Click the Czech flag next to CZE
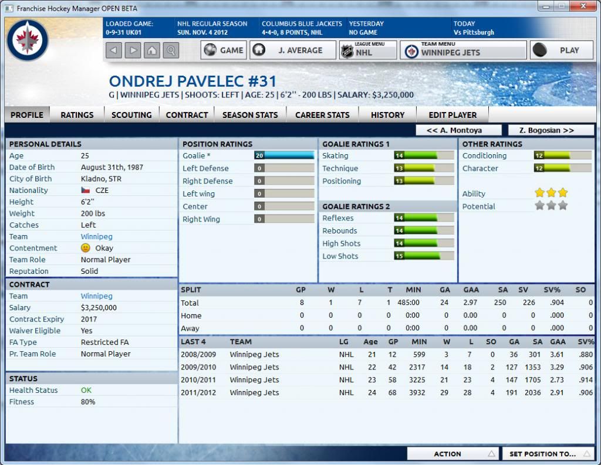 (86, 190)
